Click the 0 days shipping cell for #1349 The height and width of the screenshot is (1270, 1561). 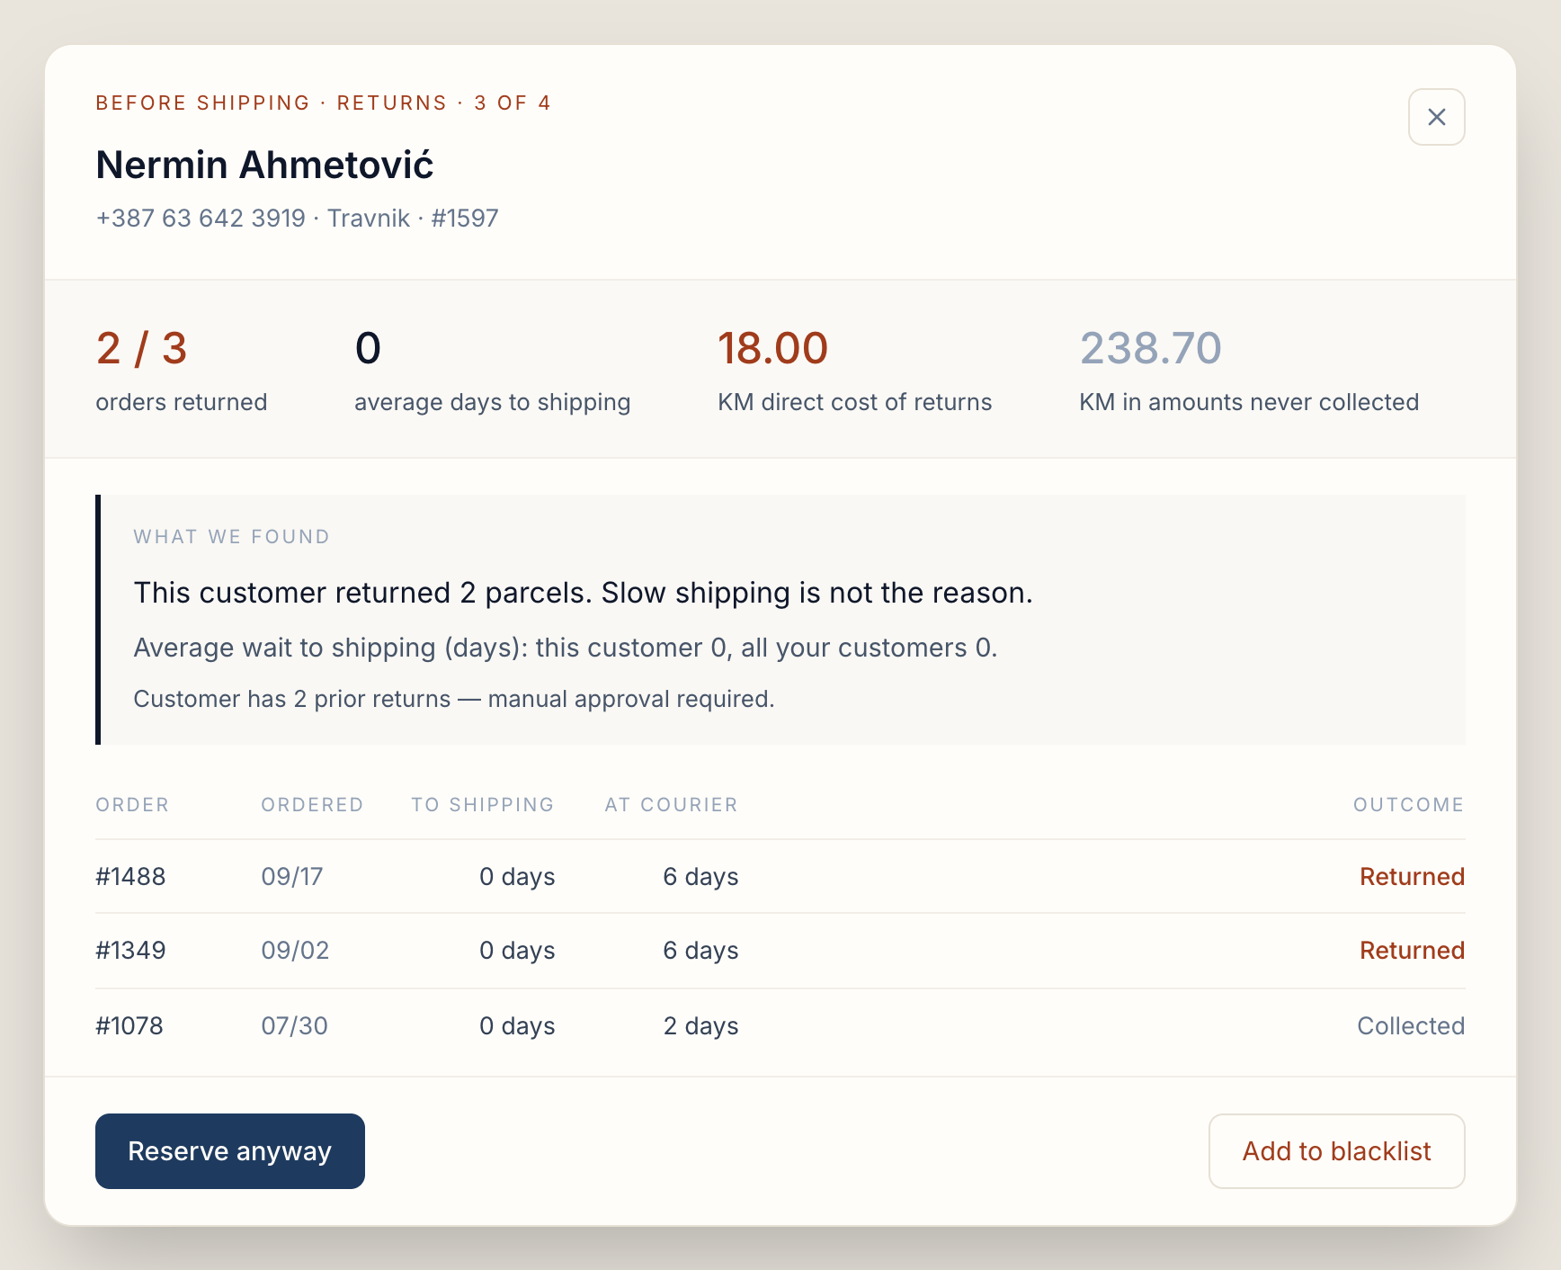[517, 951]
